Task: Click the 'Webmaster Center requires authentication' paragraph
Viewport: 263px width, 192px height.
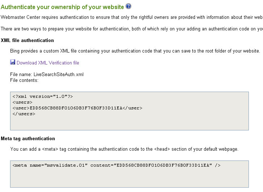Action: tap(132, 17)
